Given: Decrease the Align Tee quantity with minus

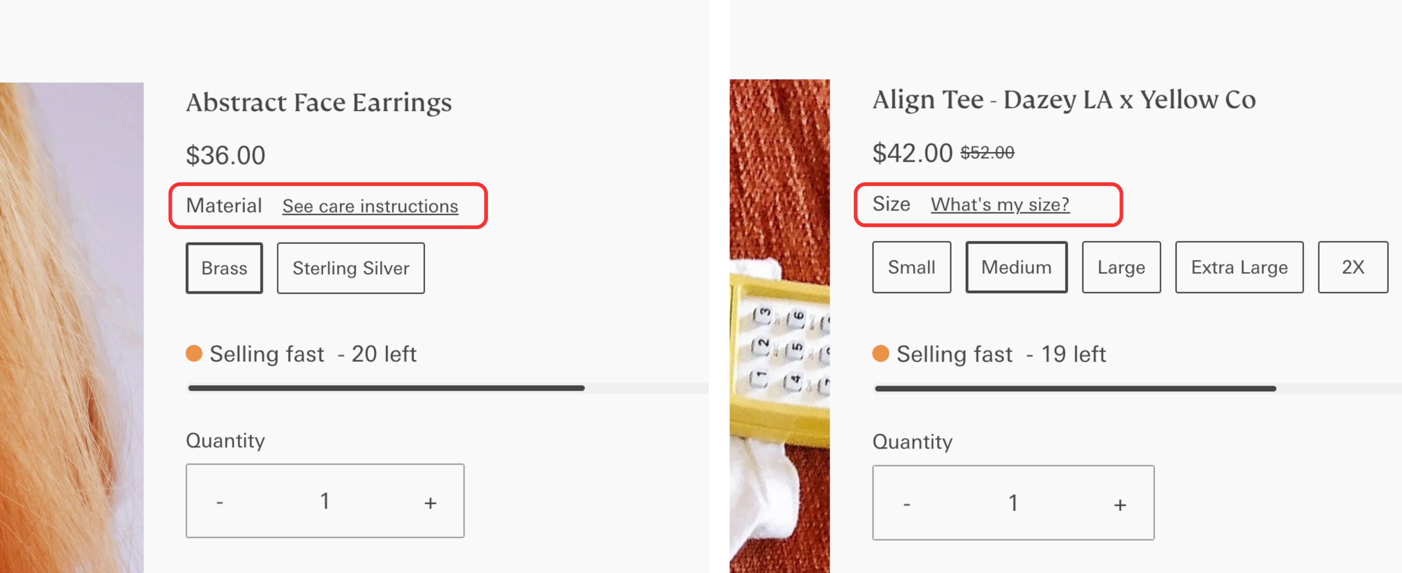Looking at the screenshot, I should tap(907, 504).
